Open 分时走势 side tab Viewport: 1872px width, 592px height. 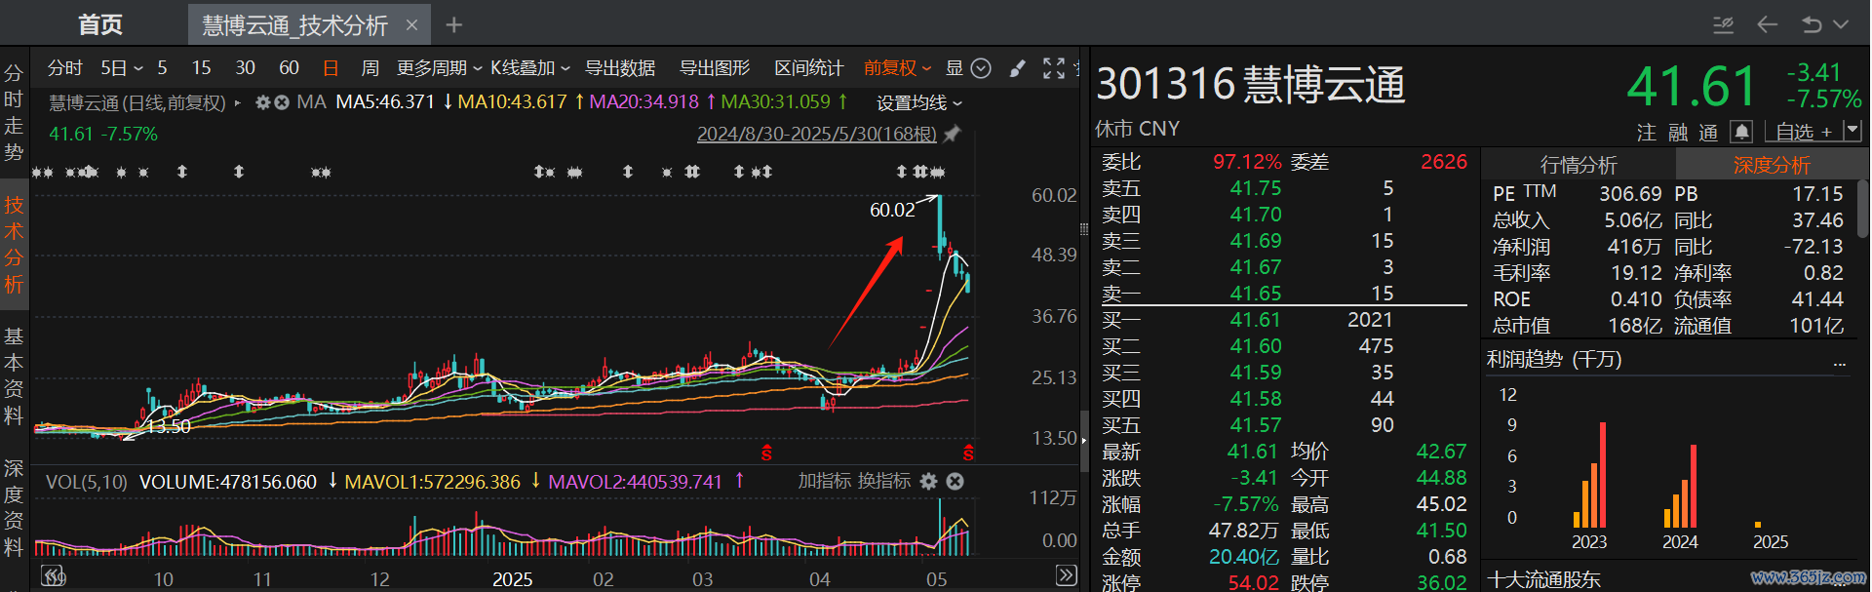click(x=14, y=112)
